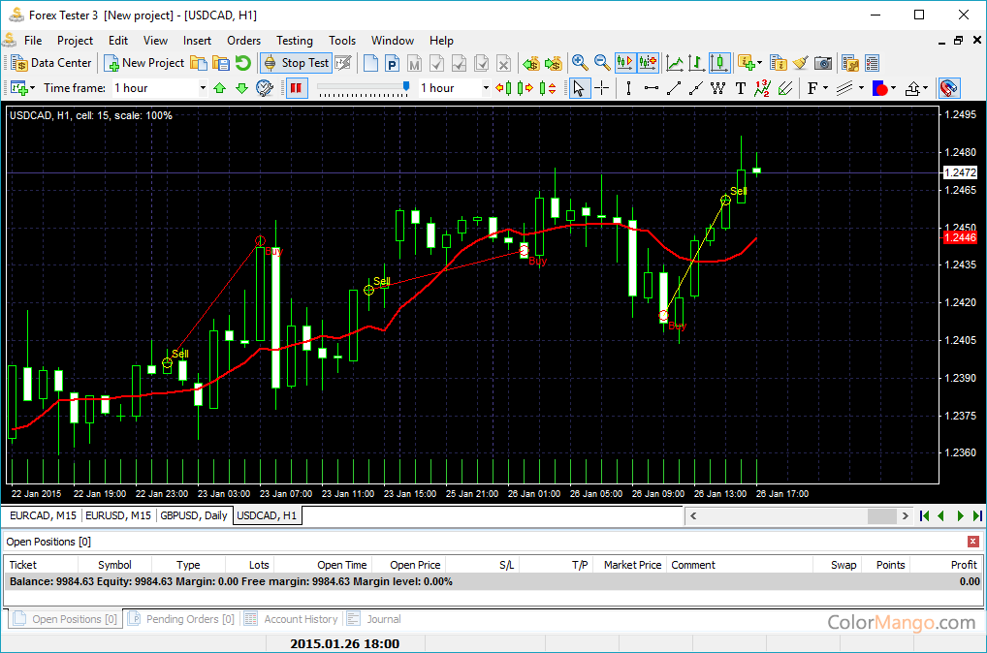Viewport: 987px width, 653px height.
Task: Select the text label T tool
Action: click(741, 88)
